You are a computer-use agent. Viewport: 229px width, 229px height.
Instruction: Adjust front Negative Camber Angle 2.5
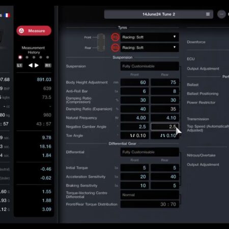tap(134, 127)
